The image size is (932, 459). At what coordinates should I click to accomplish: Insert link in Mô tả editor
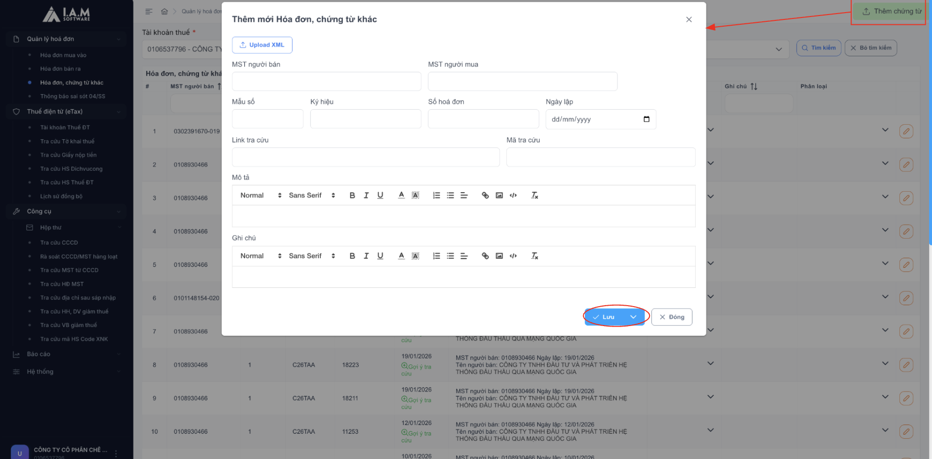(x=485, y=196)
